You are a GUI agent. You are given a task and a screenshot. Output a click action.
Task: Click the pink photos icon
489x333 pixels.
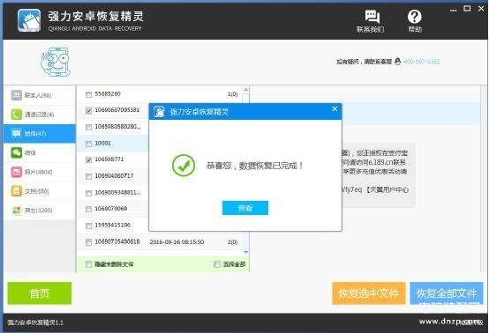click(x=17, y=172)
